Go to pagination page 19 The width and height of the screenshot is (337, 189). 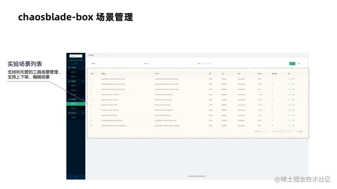coord(277,132)
